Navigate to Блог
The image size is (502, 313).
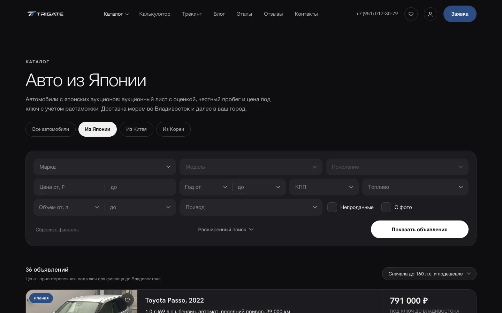[x=219, y=14]
